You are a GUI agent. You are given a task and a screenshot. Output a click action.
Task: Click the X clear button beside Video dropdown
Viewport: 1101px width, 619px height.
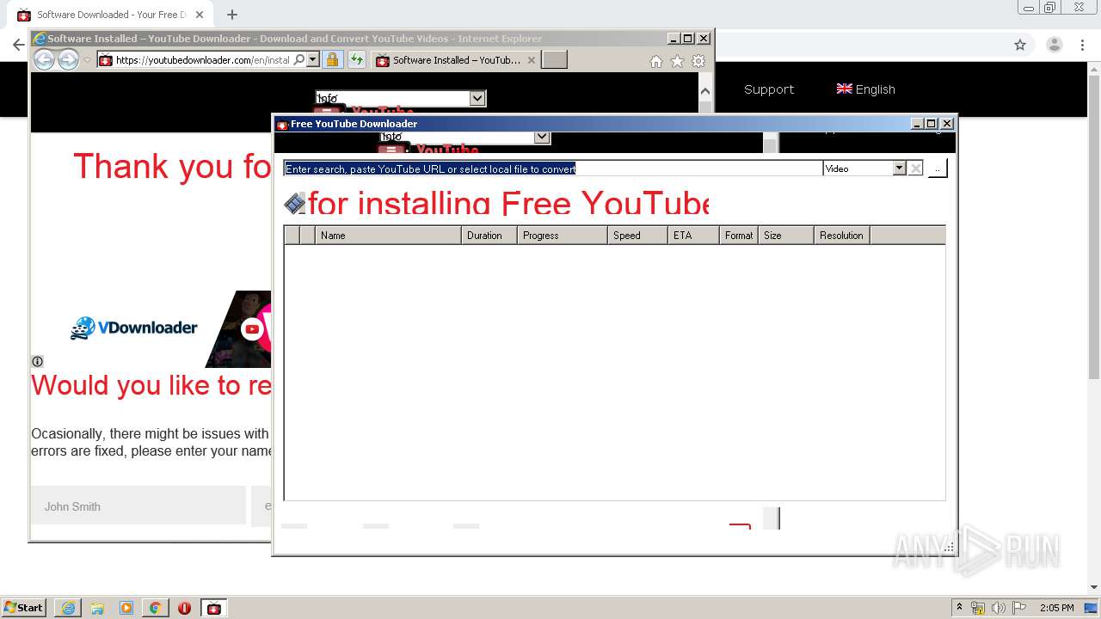point(916,169)
